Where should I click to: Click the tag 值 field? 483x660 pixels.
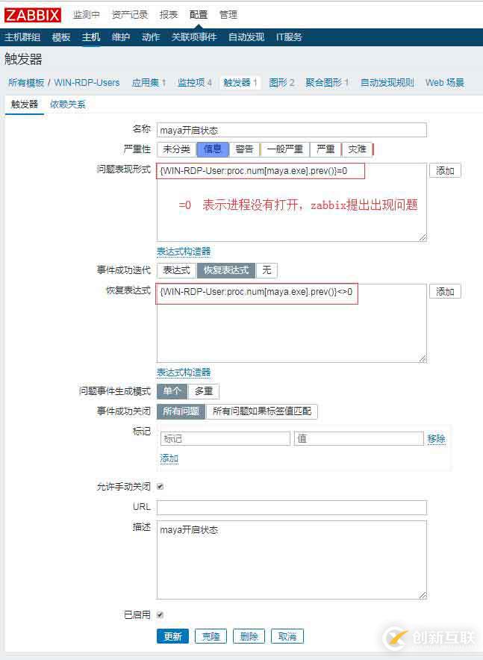point(358,439)
